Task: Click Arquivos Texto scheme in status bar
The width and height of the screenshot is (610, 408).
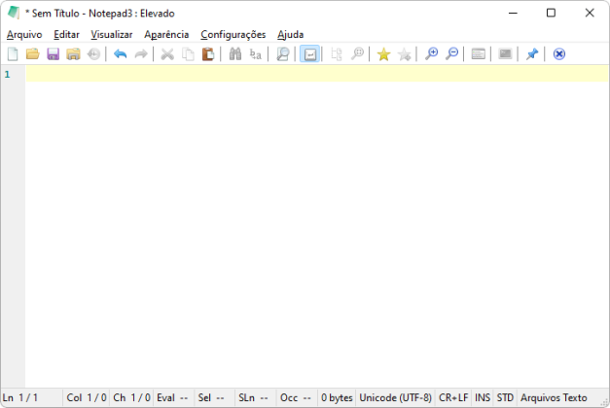Action: pos(554,398)
